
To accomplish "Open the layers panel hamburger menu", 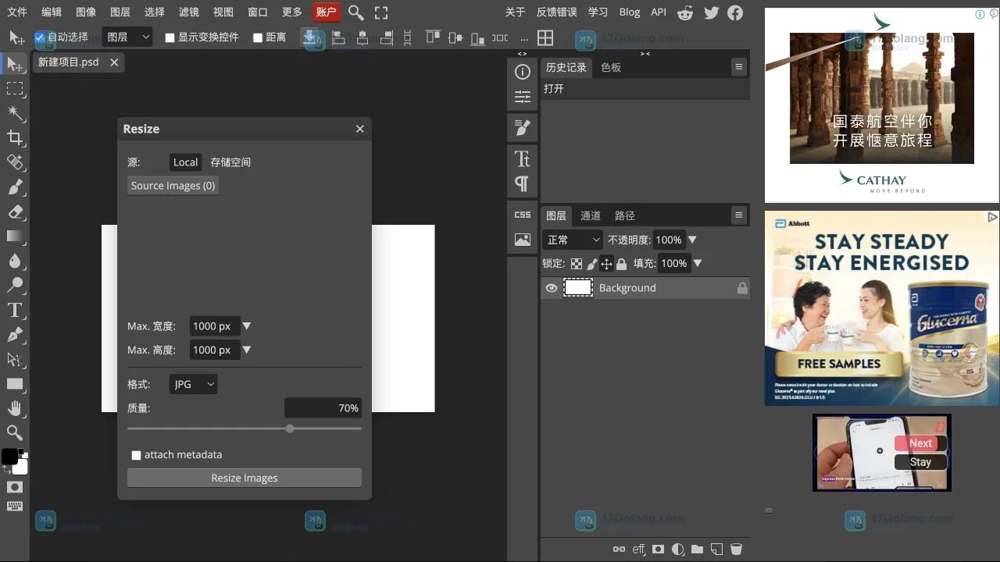I will click(739, 215).
